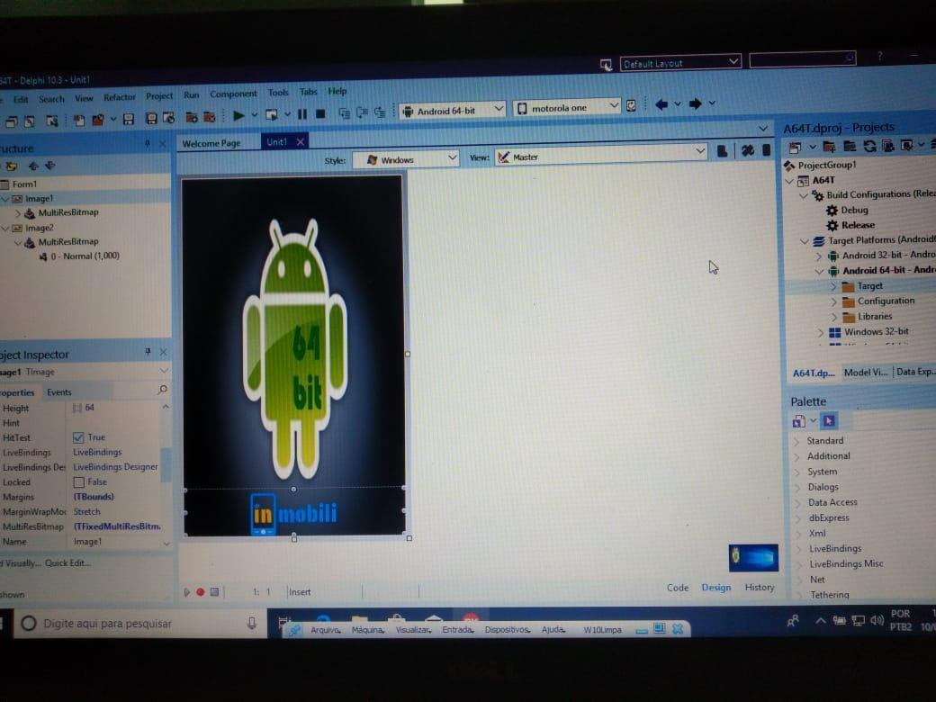Viewport: 936px width, 702px height.
Task: Click the Stop square button in toolbar
Action: (x=320, y=113)
